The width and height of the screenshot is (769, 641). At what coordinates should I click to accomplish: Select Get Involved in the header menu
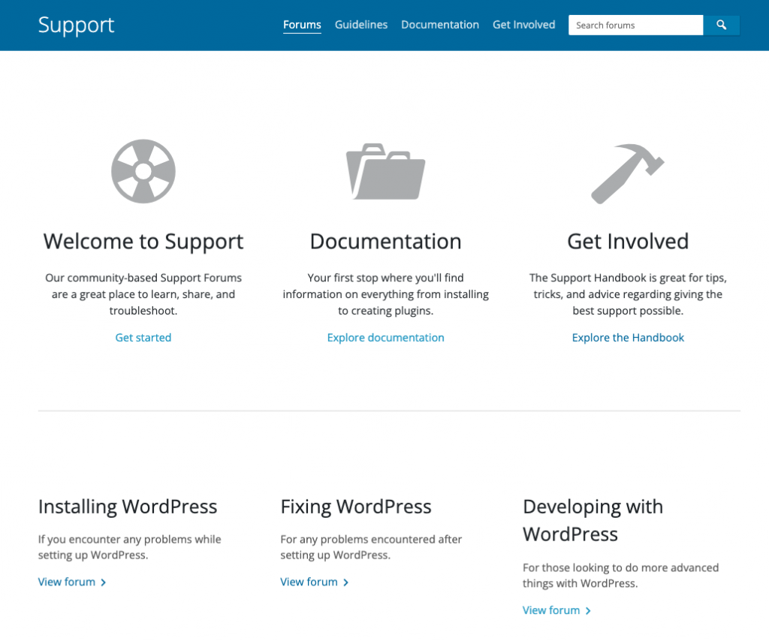pyautogui.click(x=523, y=25)
